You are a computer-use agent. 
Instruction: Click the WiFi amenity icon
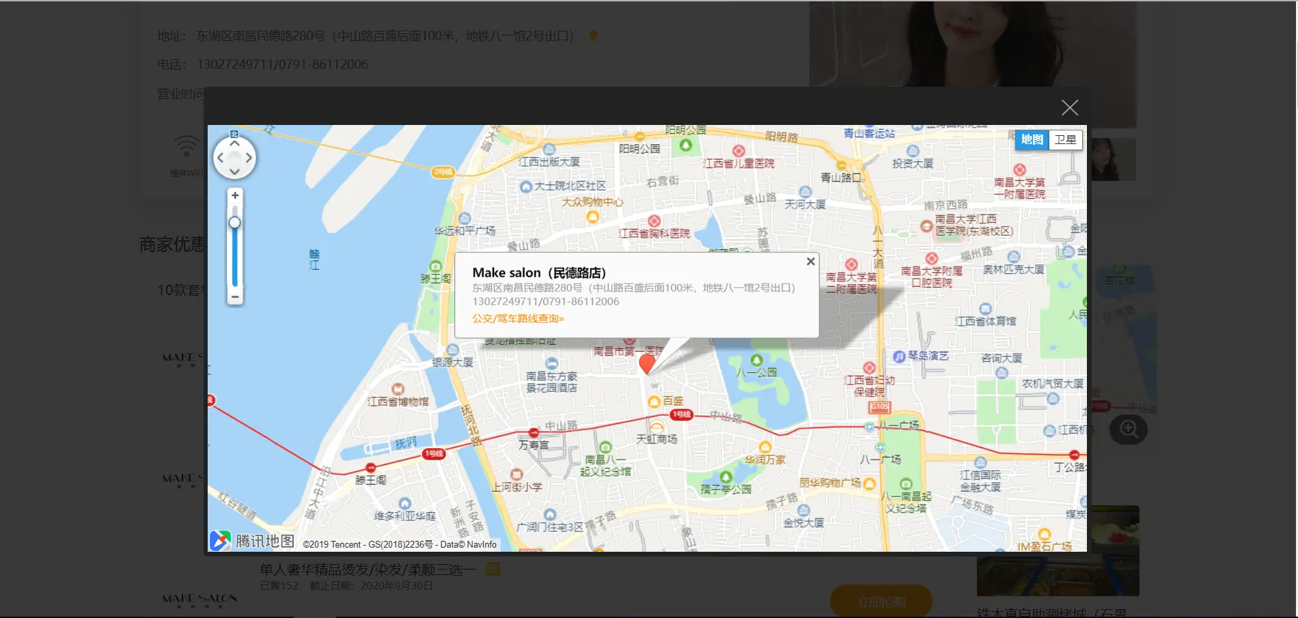coord(188,145)
